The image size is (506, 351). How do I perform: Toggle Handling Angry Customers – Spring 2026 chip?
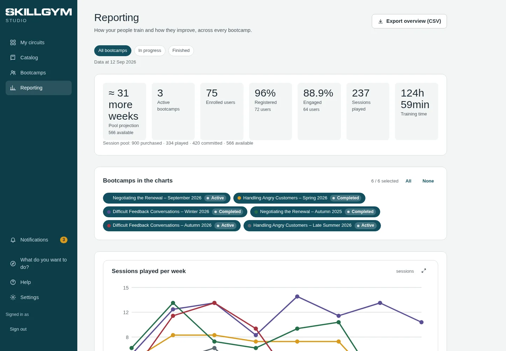pos(299,198)
